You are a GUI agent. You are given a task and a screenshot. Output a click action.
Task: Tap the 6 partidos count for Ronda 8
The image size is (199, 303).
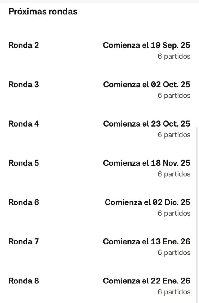[174, 292]
